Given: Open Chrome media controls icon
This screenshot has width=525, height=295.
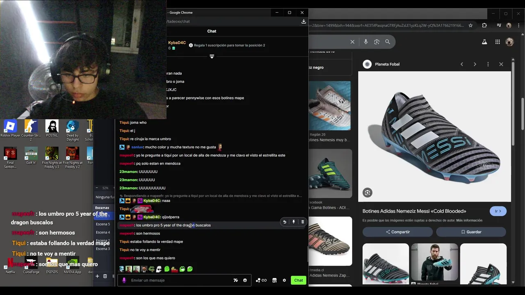Looking at the screenshot, I should [x=499, y=25].
